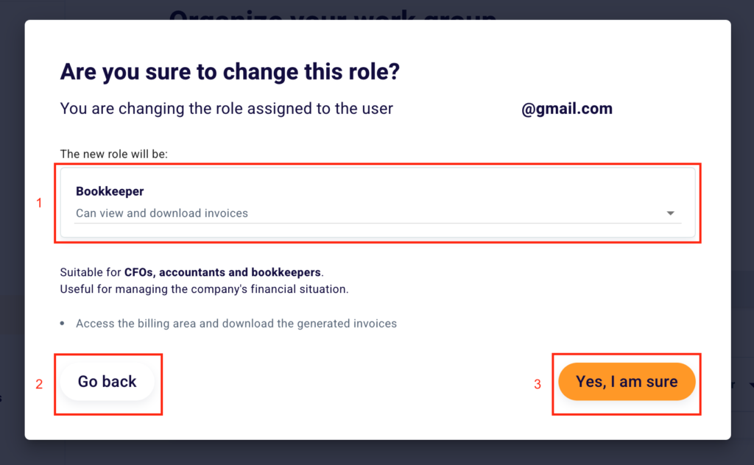Click the red annotation number 2

pos(40,384)
